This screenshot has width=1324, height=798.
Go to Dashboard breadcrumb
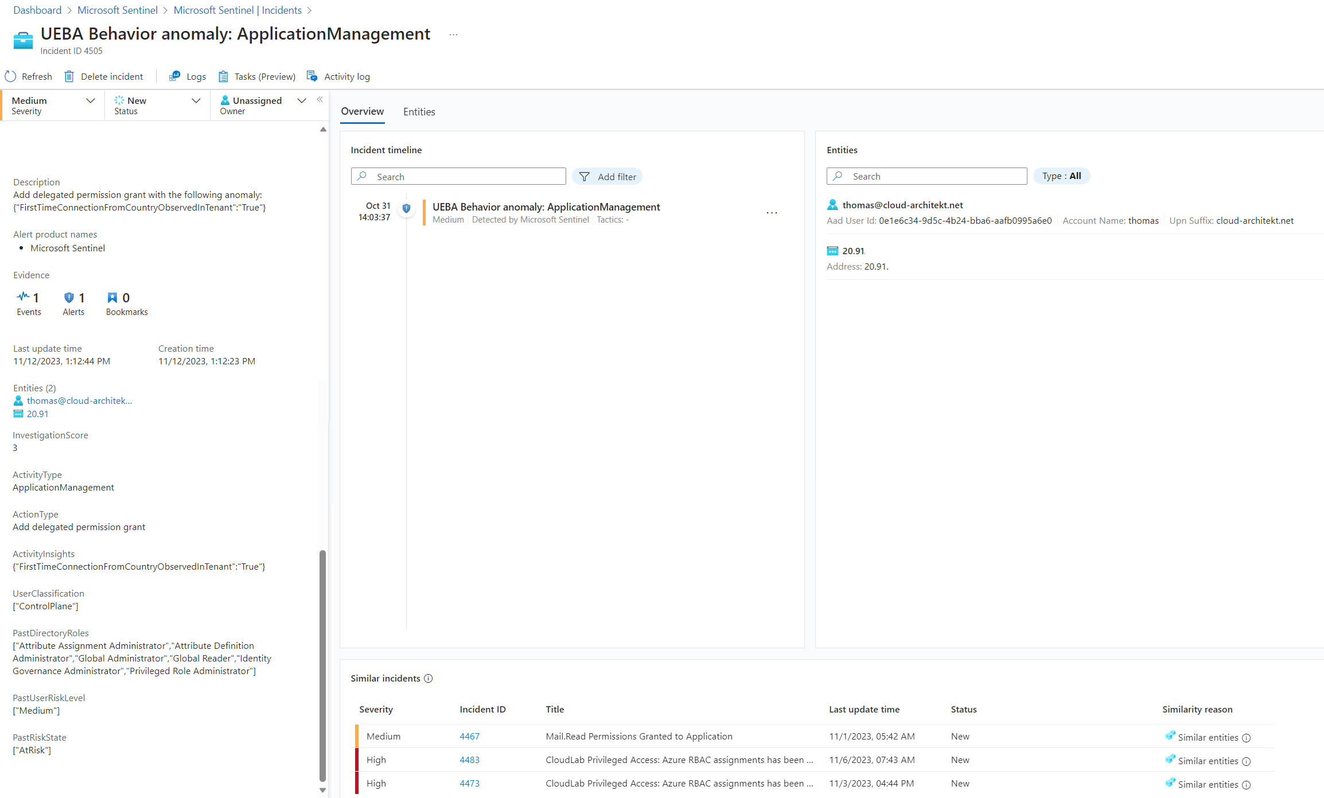point(37,10)
